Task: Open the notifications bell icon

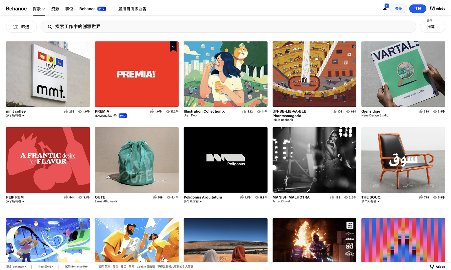Action: coord(385,8)
